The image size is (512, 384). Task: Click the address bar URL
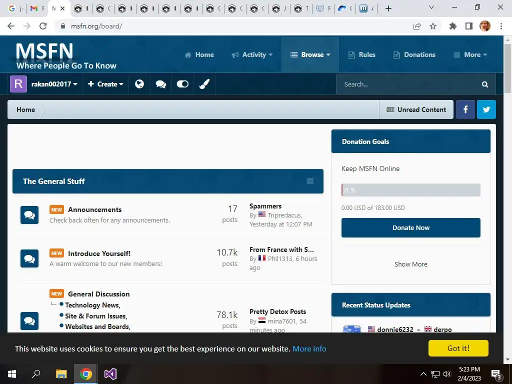[96, 26]
